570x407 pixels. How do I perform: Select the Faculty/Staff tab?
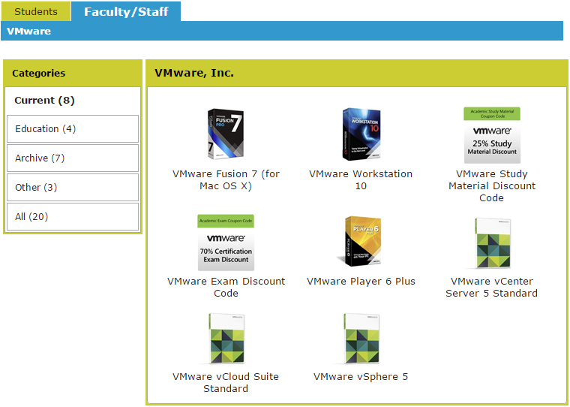[x=126, y=11]
